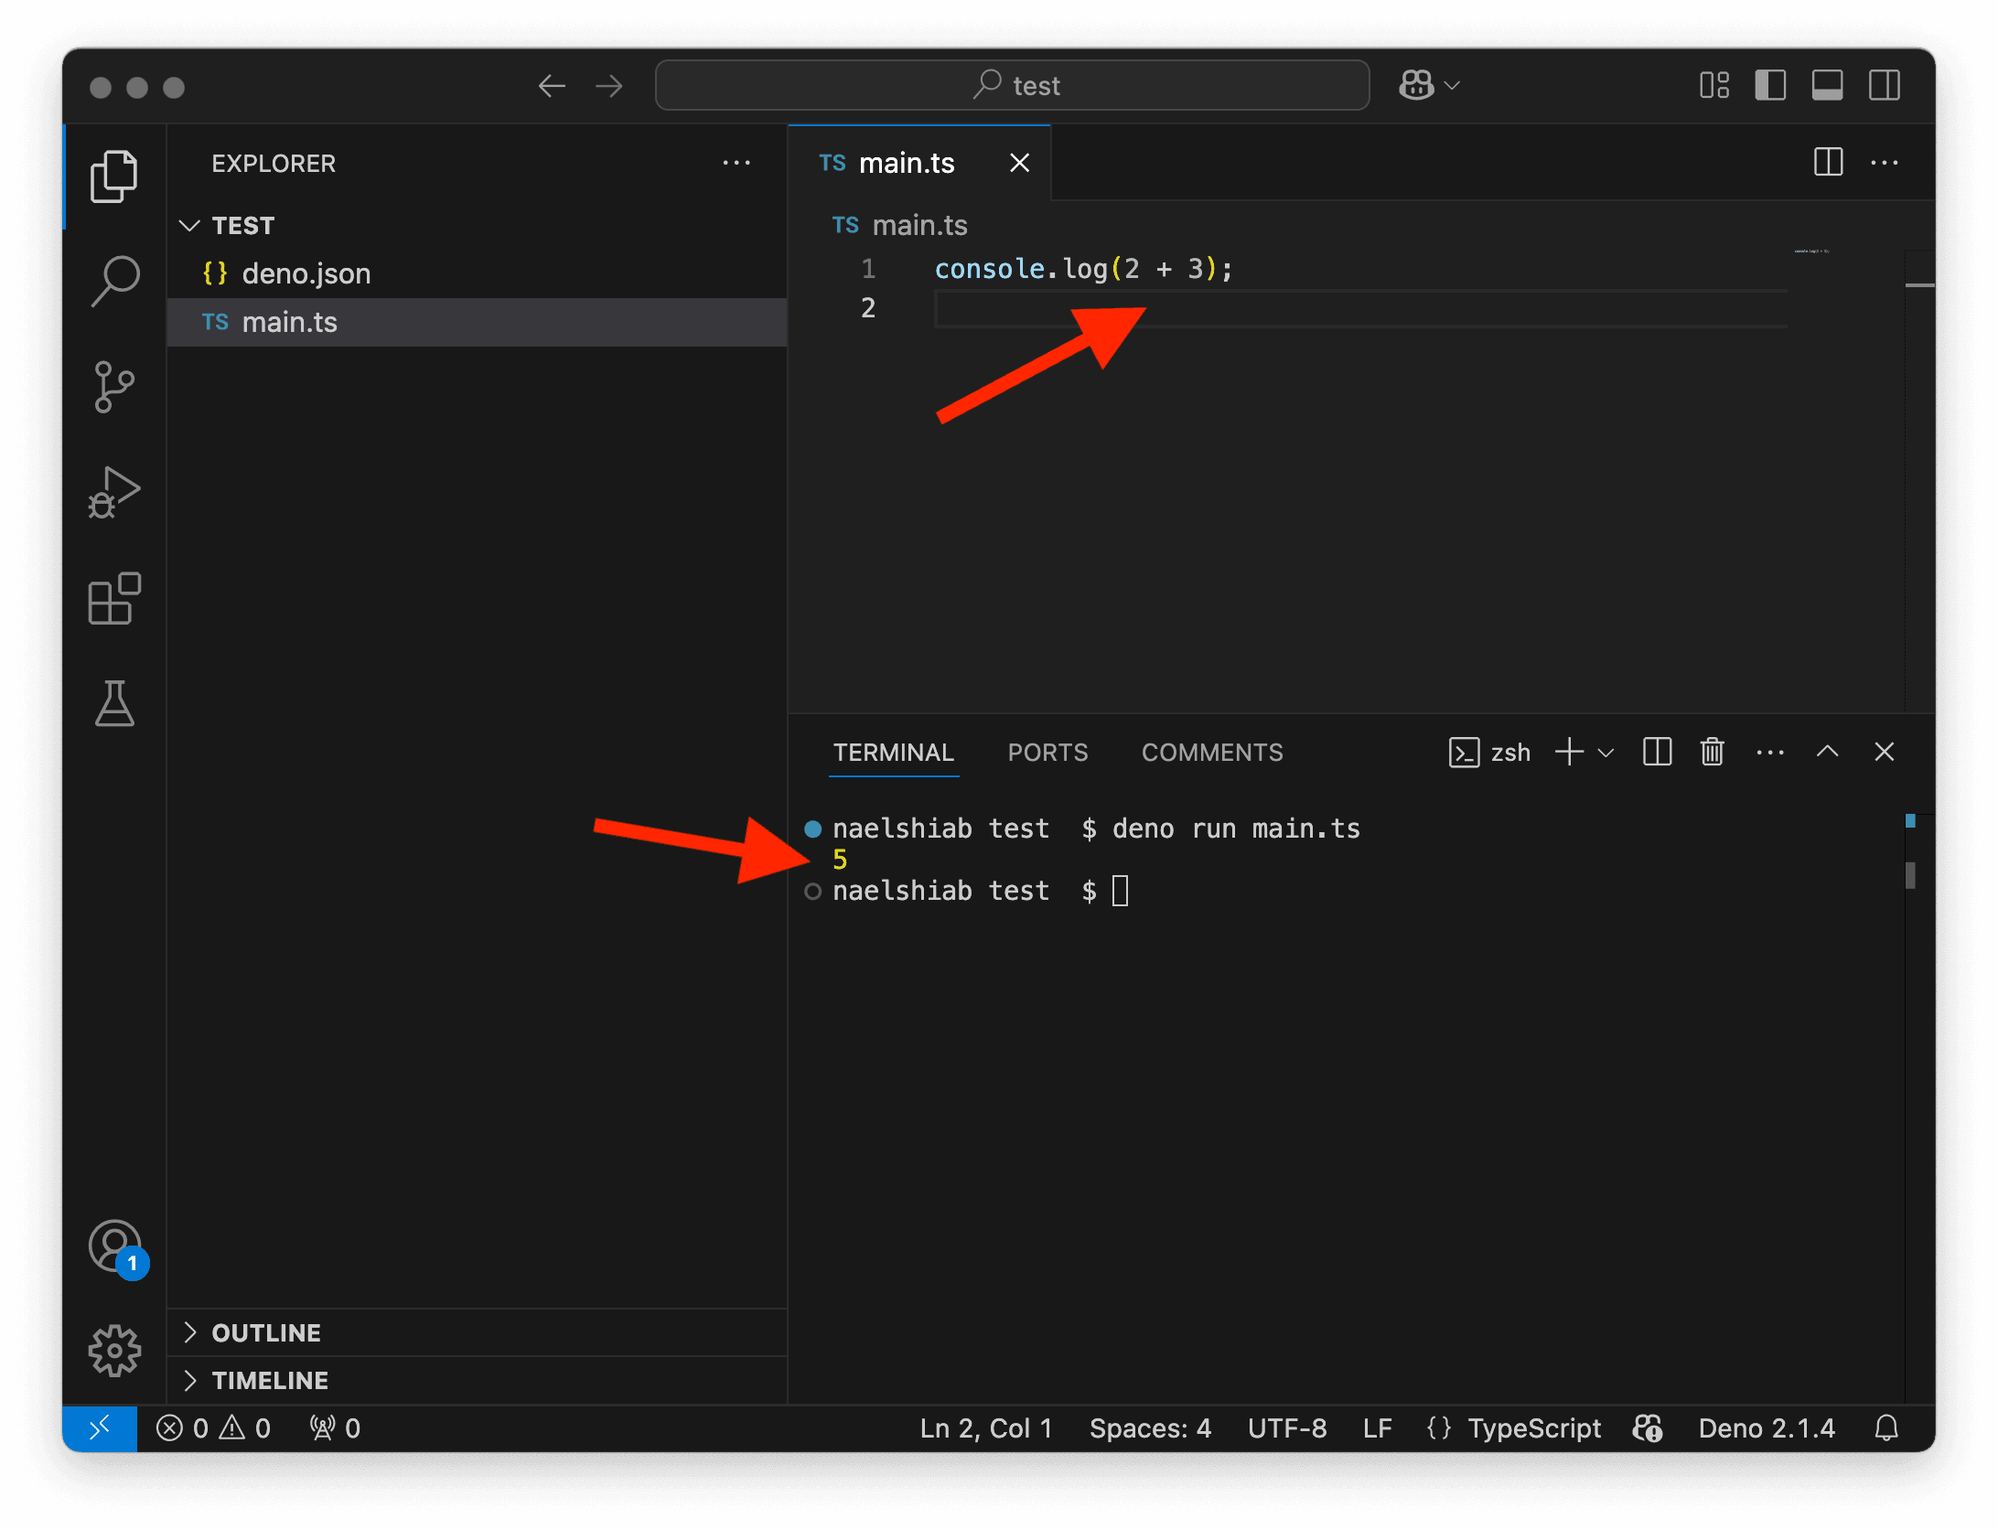Close the terminal panel
Viewport: 1998px width, 1529px height.
[1884, 752]
